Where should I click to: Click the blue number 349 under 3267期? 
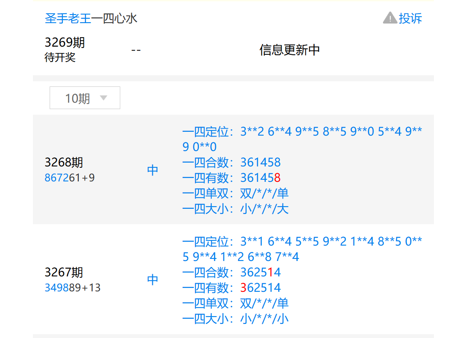click(53, 288)
